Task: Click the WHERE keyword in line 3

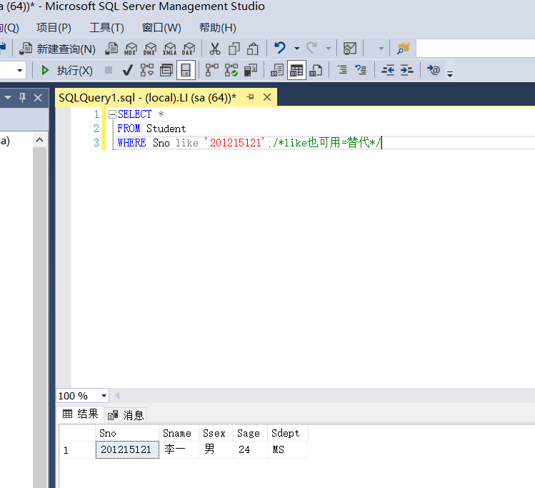Action: pyautogui.click(x=131, y=143)
